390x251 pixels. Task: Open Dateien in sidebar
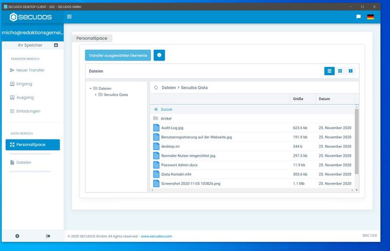click(20, 162)
